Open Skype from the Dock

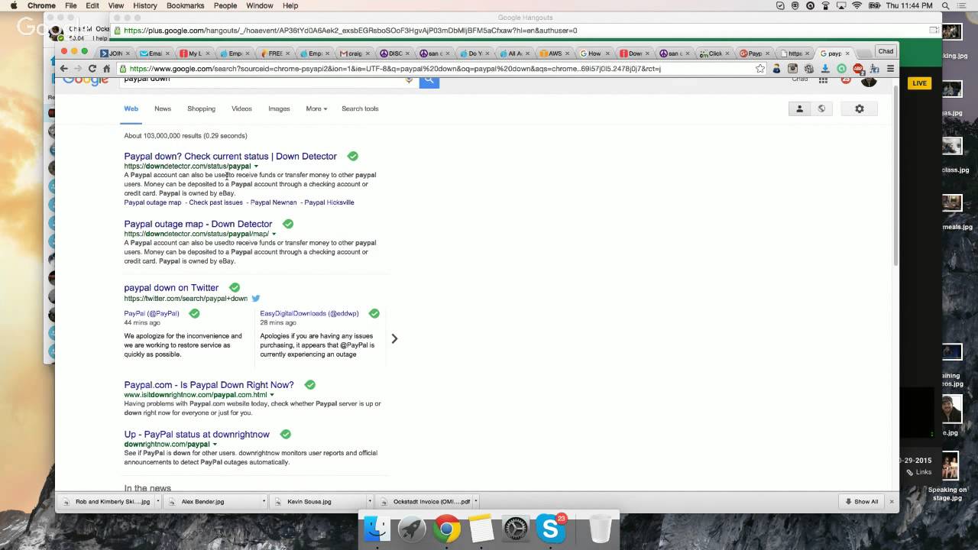click(551, 529)
